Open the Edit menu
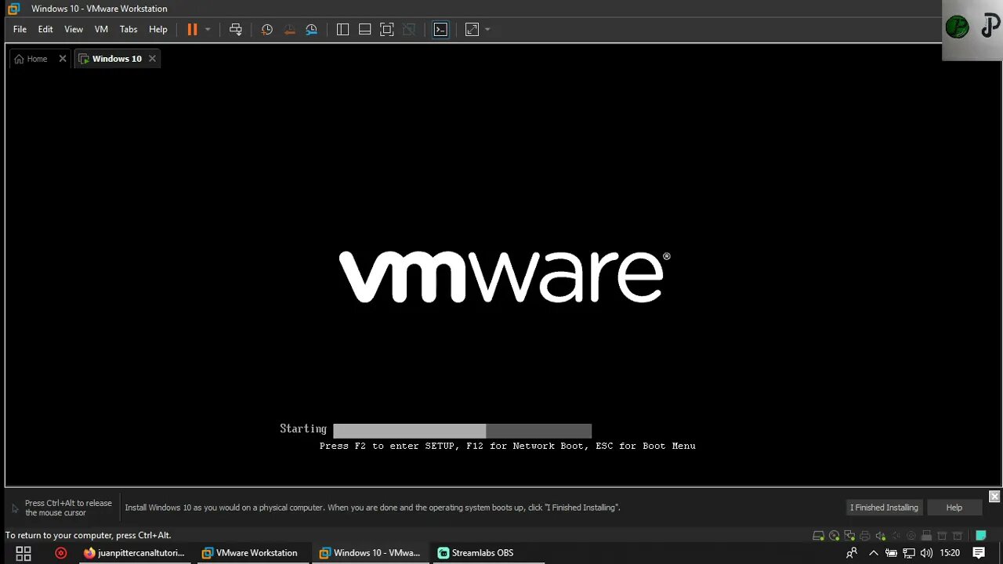The image size is (1003, 564). pyautogui.click(x=45, y=29)
